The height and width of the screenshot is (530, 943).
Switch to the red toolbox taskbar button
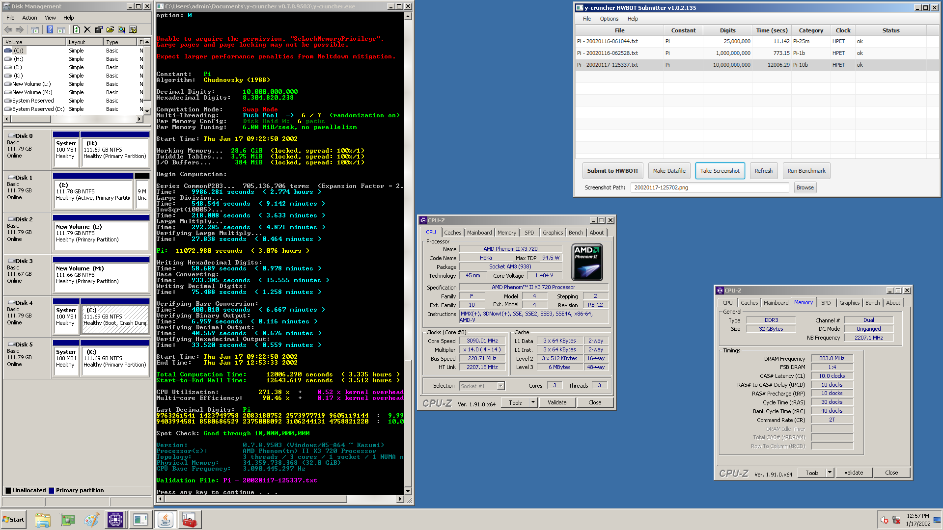click(189, 520)
